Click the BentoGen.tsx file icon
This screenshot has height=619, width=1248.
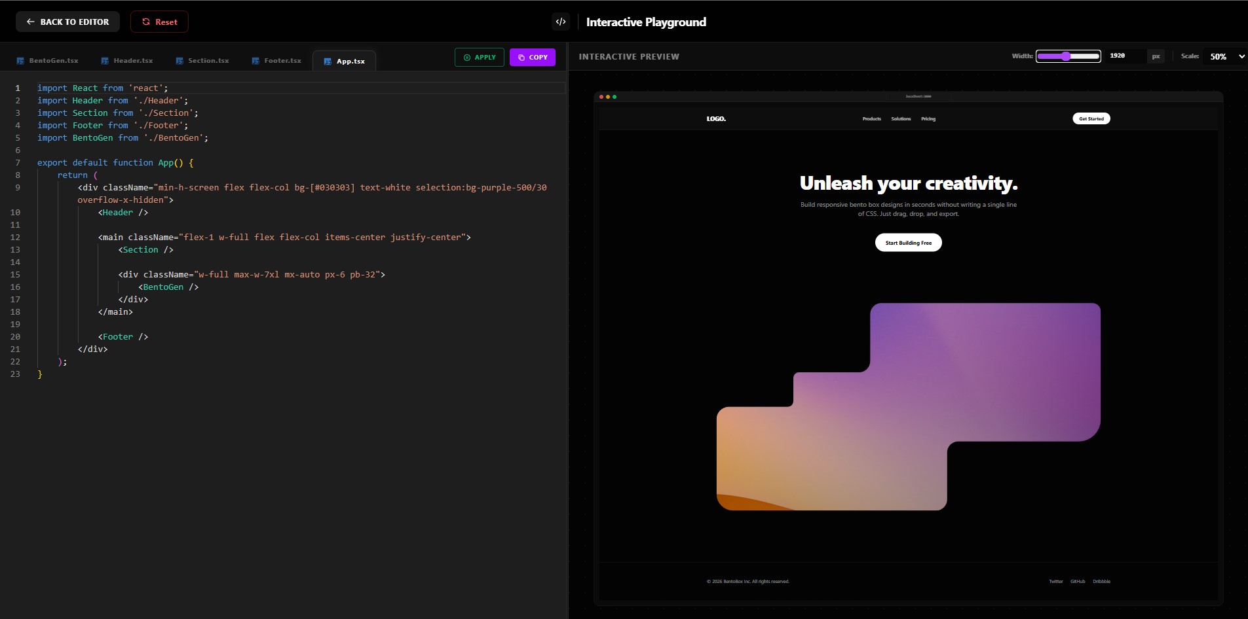tap(20, 61)
